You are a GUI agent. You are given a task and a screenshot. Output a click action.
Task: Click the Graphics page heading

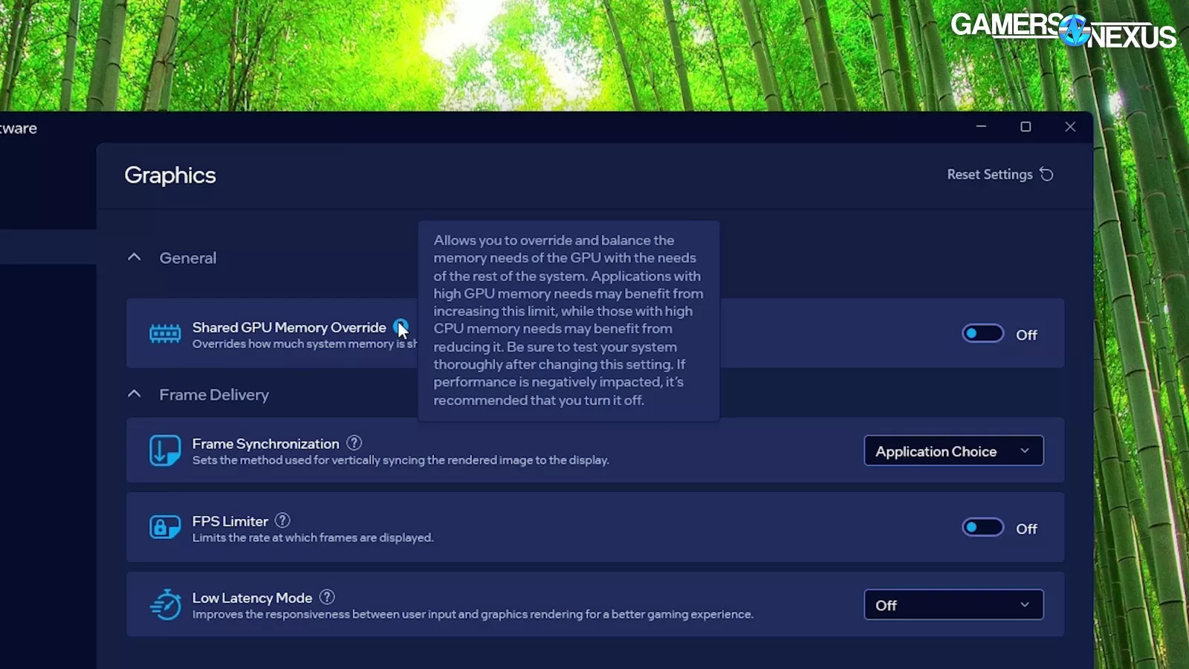(x=169, y=175)
